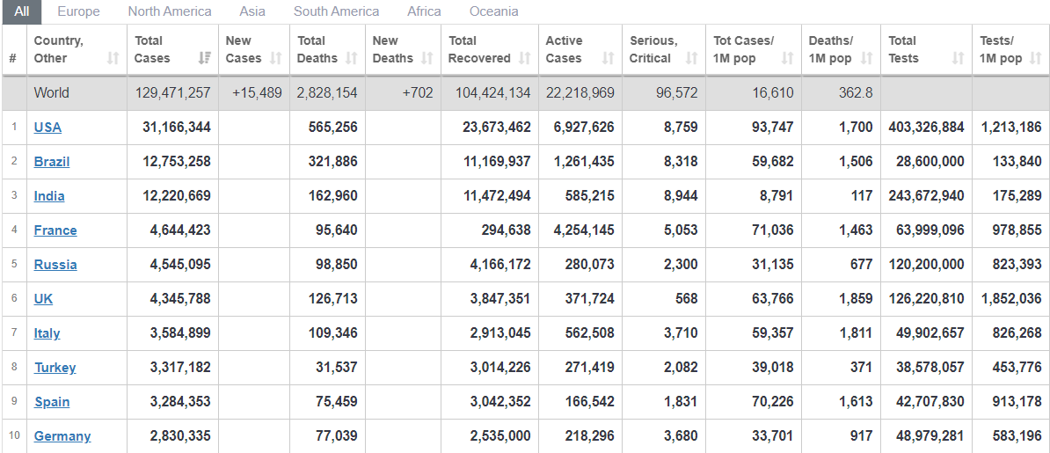1050x453 pixels.
Task: Select India serious critical 8,944
Action: click(x=681, y=195)
